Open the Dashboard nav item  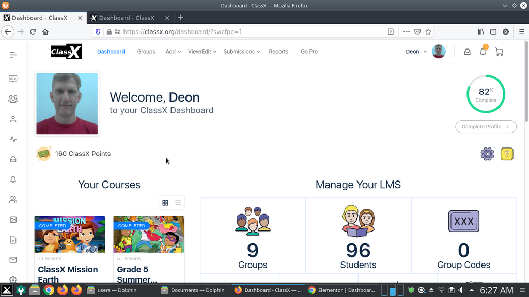pos(111,52)
